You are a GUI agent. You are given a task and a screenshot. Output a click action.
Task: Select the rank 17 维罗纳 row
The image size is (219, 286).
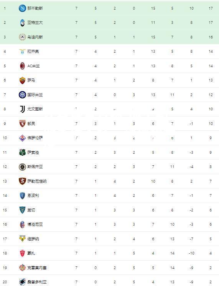pyautogui.click(x=109, y=239)
